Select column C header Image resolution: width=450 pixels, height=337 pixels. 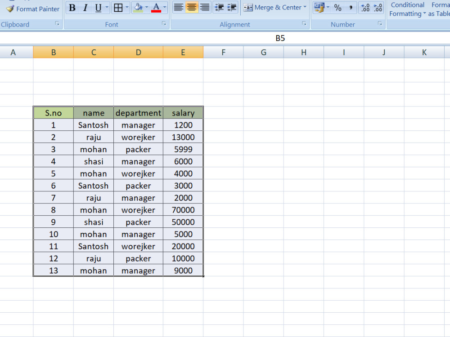(x=94, y=53)
